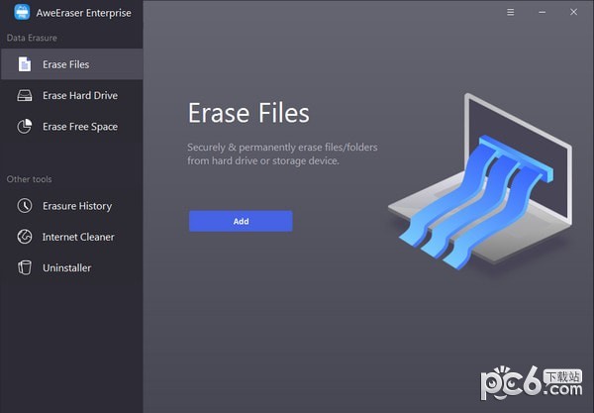Screen dimensions: 594x413
Task: Click the AweEraser app logo icon
Action: click(22, 12)
